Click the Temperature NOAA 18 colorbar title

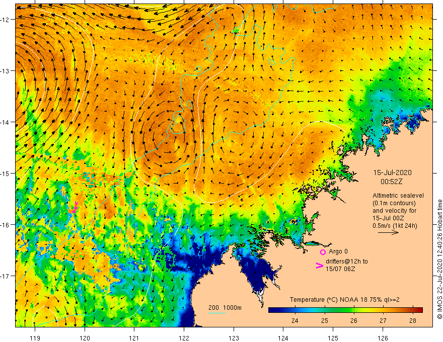(x=344, y=300)
